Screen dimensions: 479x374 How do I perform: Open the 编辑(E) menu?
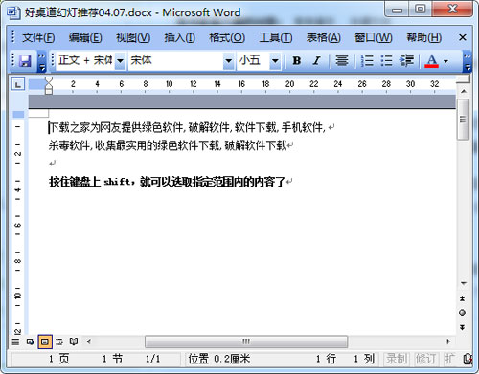(85, 38)
